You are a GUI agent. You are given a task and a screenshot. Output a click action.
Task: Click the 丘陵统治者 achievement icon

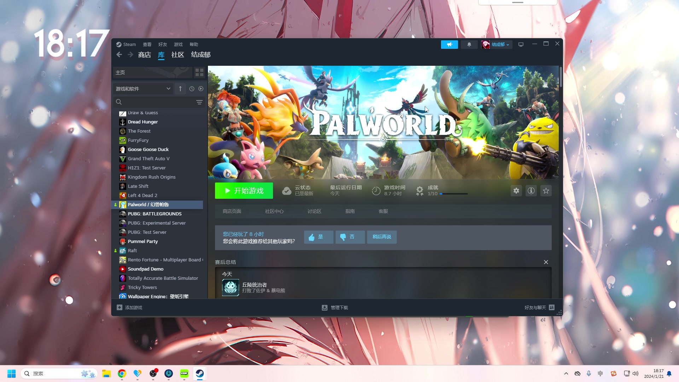pos(231,288)
